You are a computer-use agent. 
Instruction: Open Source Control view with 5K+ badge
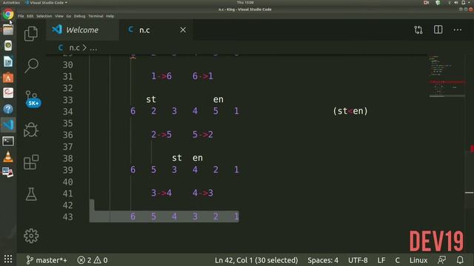coord(33,98)
